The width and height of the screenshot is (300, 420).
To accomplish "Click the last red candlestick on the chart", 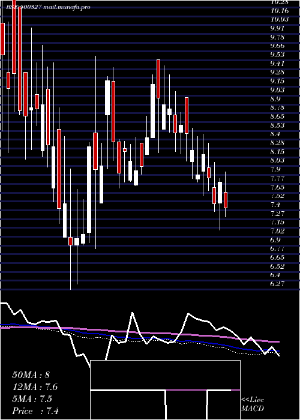I will tap(226, 200).
